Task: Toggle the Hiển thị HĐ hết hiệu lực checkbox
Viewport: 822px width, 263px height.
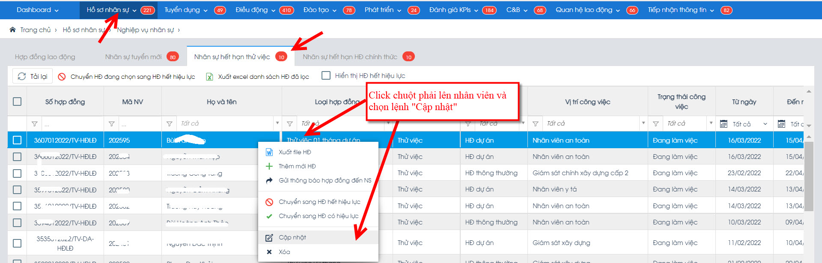Action: coord(326,75)
